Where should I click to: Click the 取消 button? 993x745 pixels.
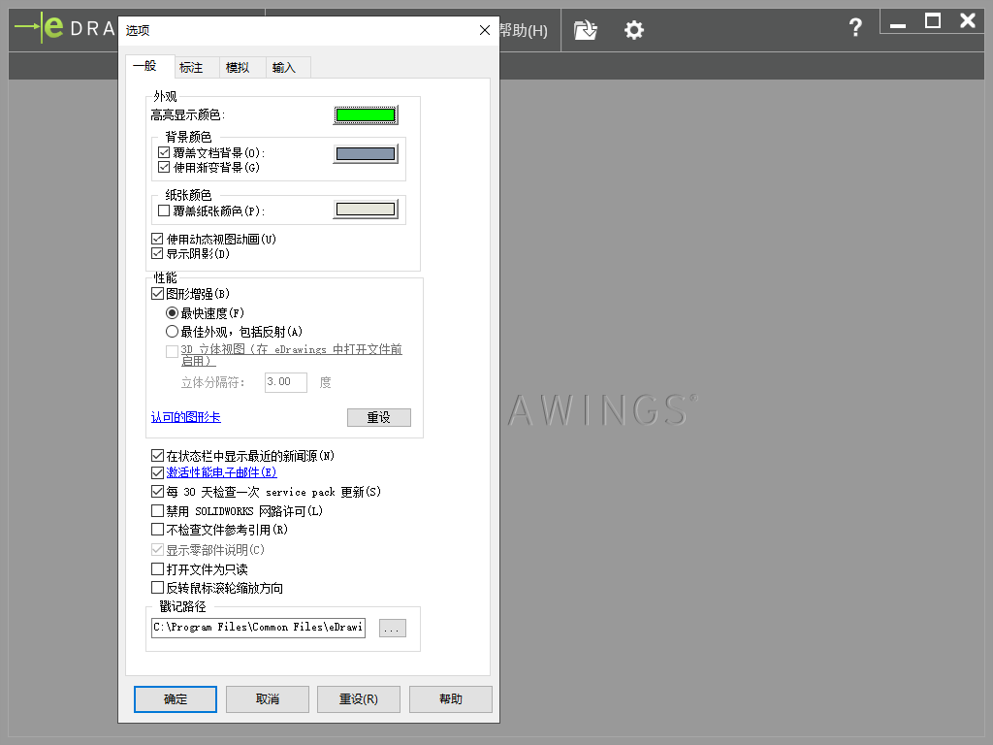[268, 698]
